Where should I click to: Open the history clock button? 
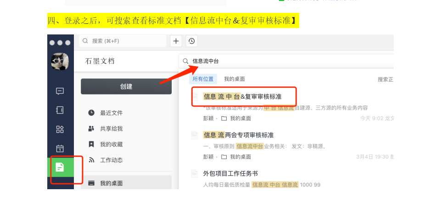[192, 41]
